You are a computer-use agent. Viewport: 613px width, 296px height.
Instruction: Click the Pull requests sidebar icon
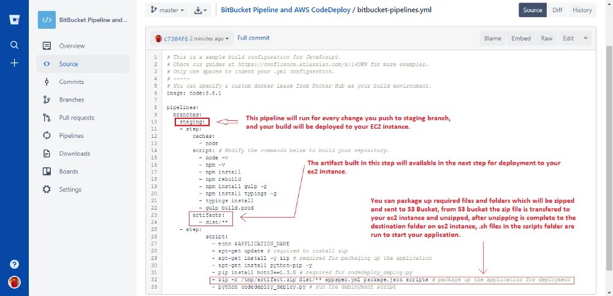[x=47, y=118]
